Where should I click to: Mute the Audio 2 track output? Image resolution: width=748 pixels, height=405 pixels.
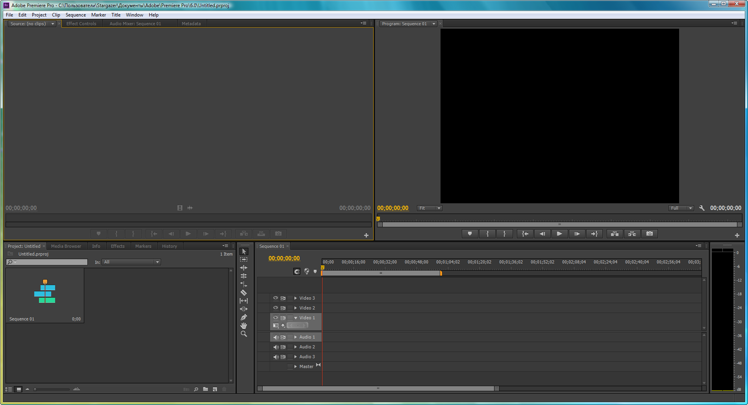point(276,347)
